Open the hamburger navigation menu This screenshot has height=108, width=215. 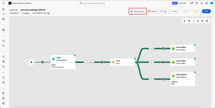click(x=3, y=3)
